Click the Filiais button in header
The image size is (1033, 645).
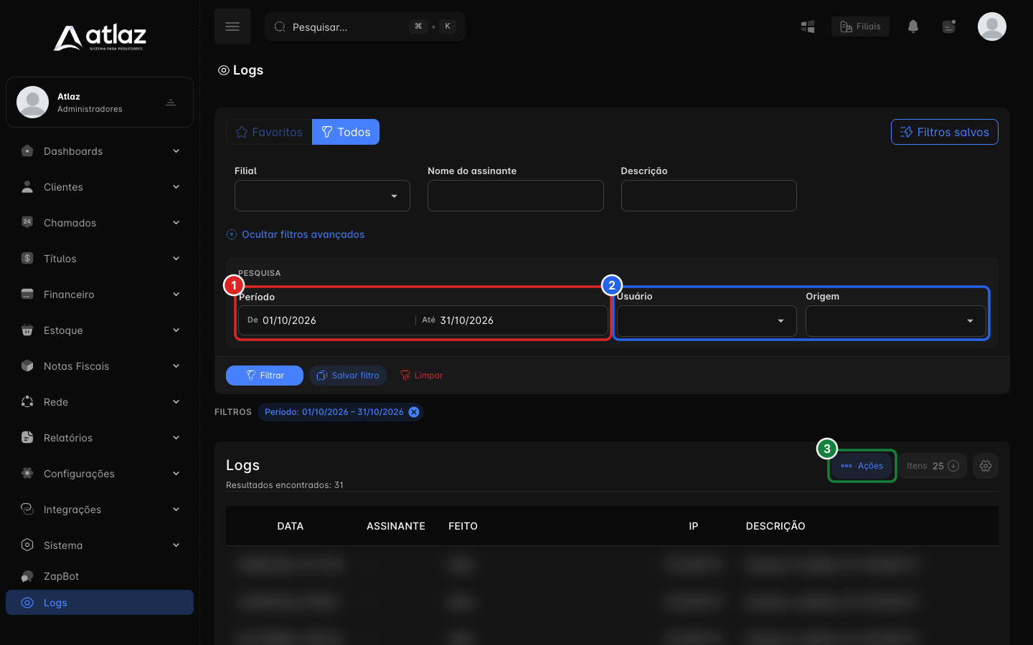860,27
